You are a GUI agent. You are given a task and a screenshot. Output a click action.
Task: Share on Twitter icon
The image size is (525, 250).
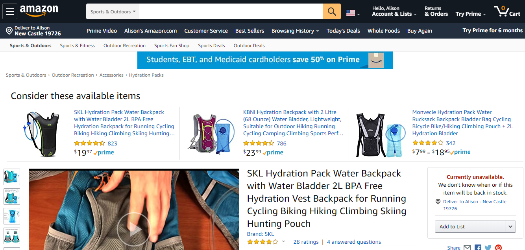(488, 248)
